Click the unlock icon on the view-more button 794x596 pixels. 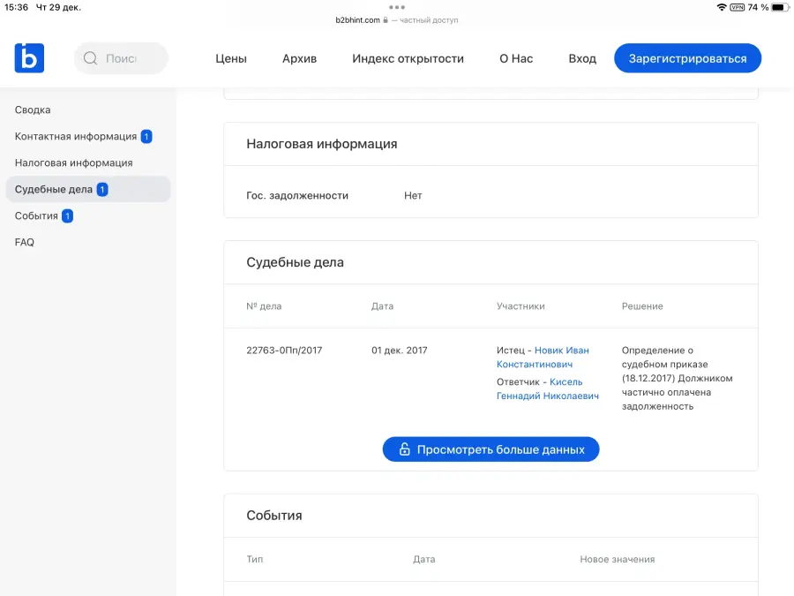tap(405, 449)
